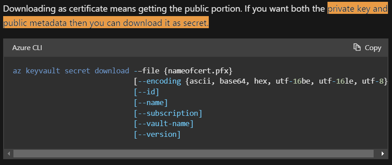Viewport: 392px width, 165px height.
Task: Click the '[--encoding' parameter text
Action: click(158, 81)
